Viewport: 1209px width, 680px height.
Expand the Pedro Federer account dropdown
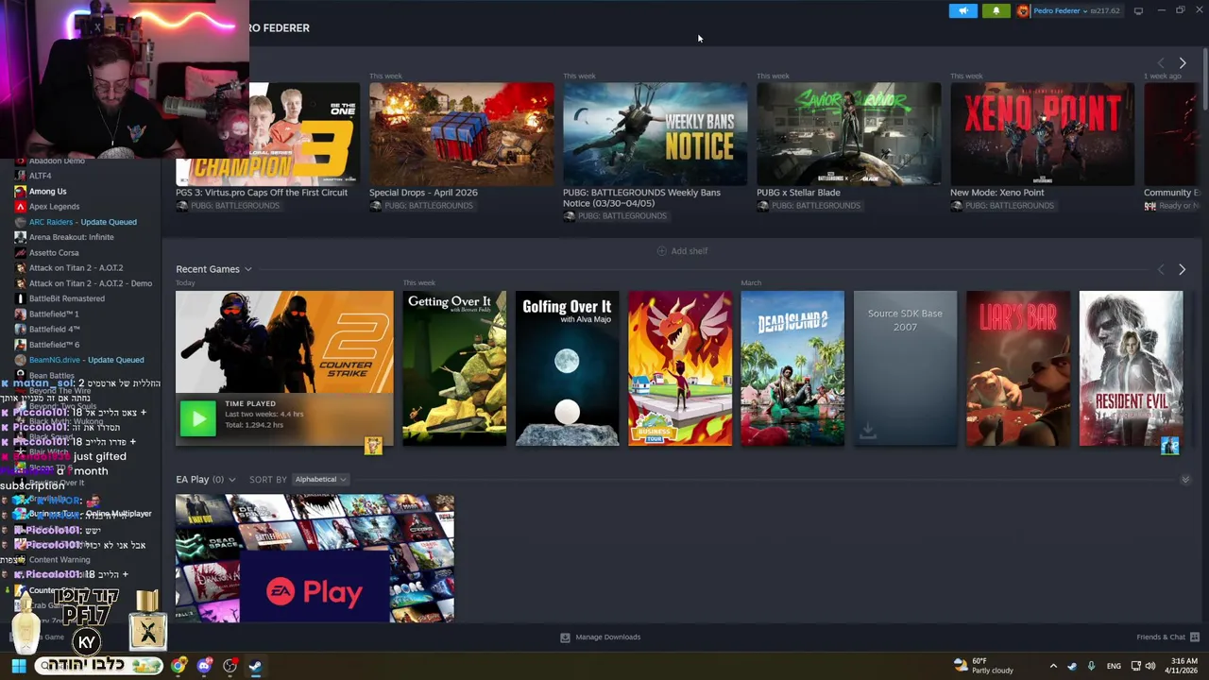click(1084, 11)
